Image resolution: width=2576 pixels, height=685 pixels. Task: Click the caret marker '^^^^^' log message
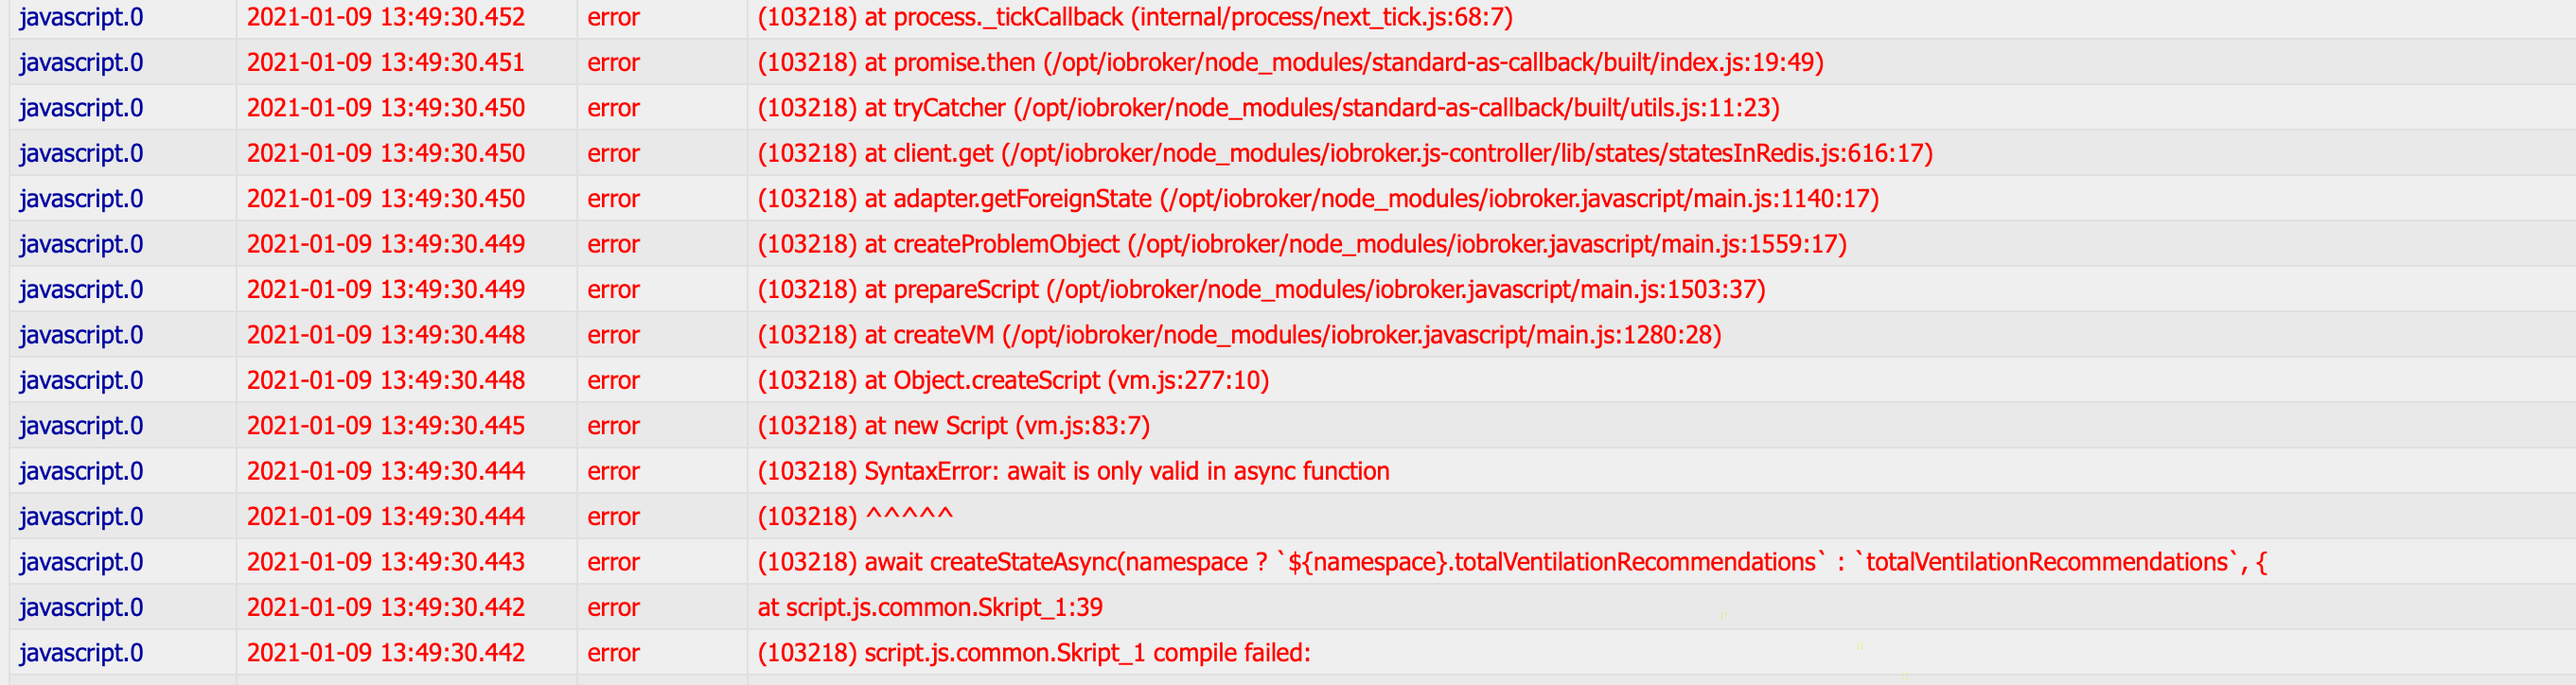coord(855,517)
